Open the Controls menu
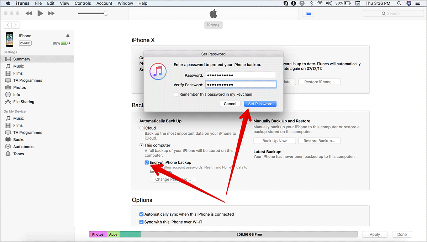 click(x=83, y=3)
